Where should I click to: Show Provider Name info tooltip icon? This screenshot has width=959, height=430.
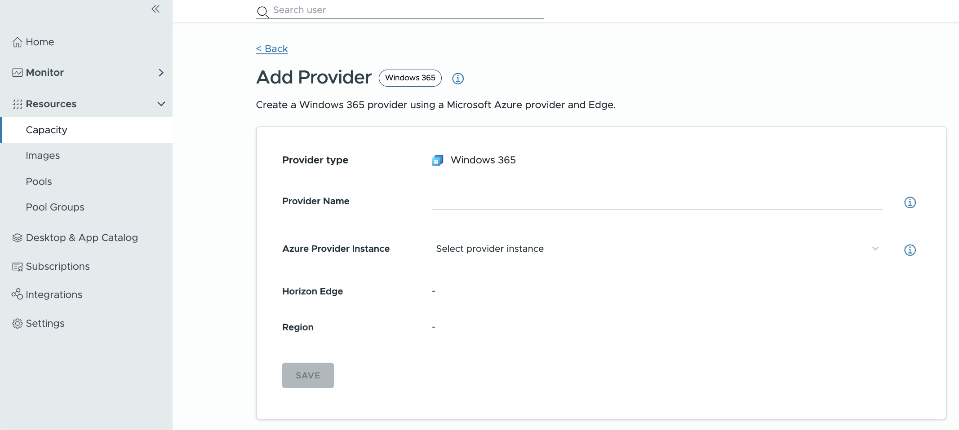pos(910,202)
